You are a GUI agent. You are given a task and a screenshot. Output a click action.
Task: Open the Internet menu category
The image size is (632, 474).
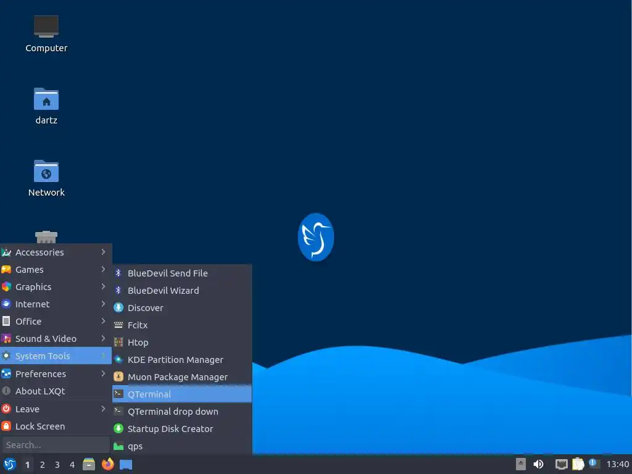56,304
